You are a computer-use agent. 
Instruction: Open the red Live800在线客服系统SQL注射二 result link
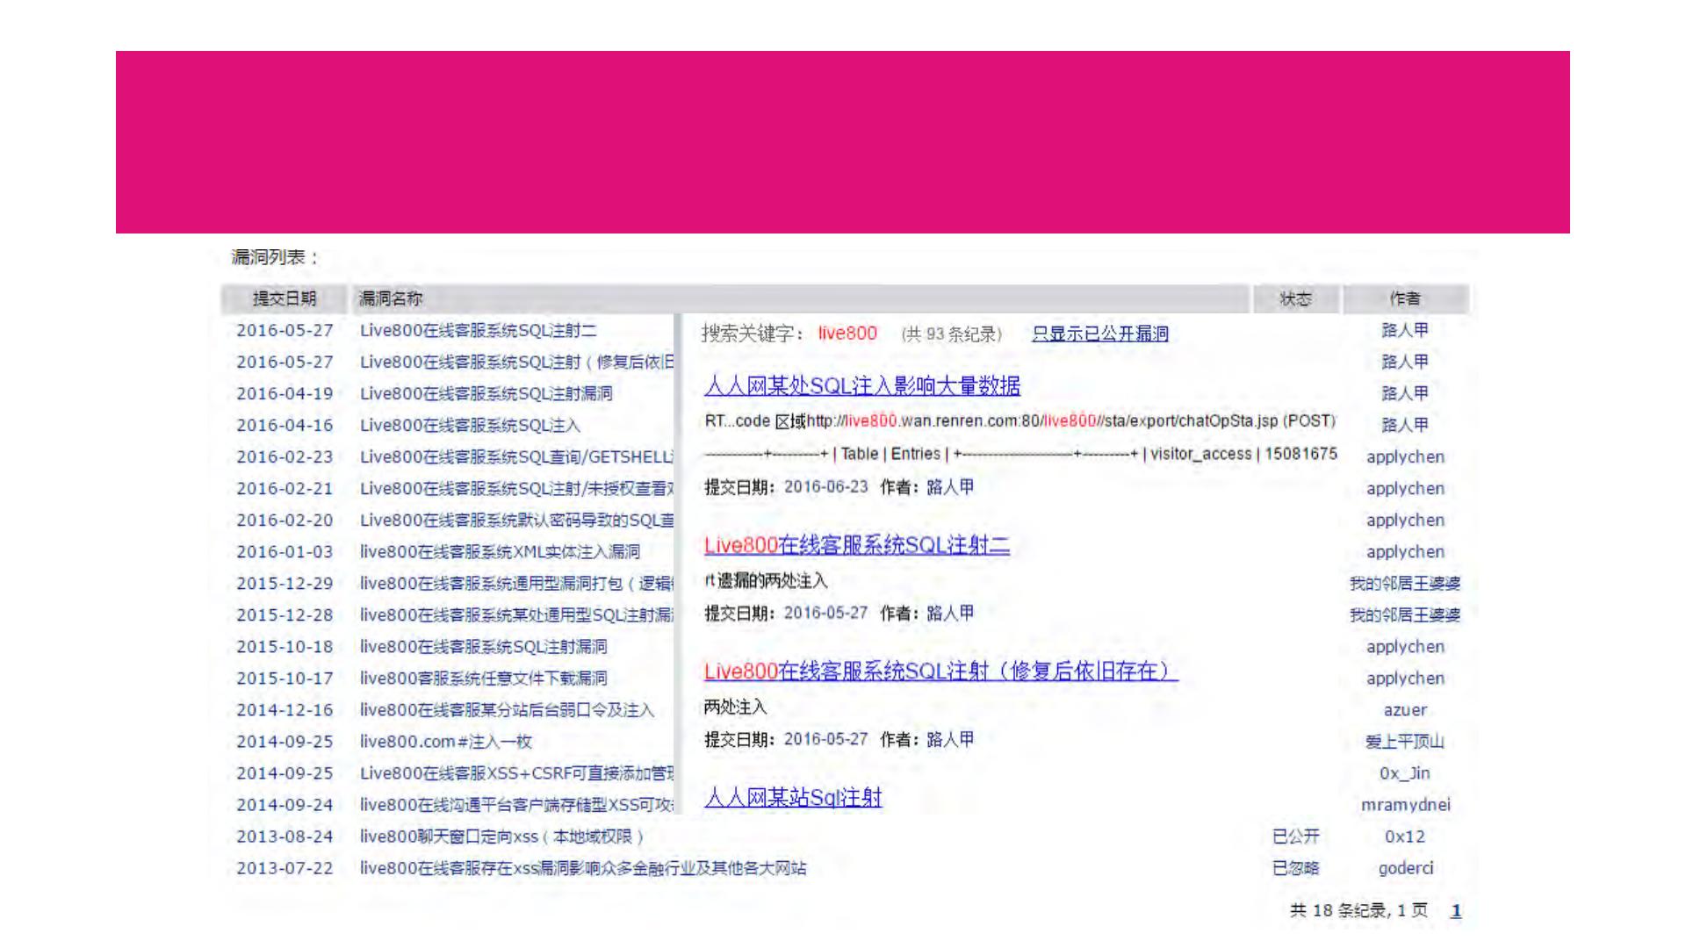(x=856, y=546)
